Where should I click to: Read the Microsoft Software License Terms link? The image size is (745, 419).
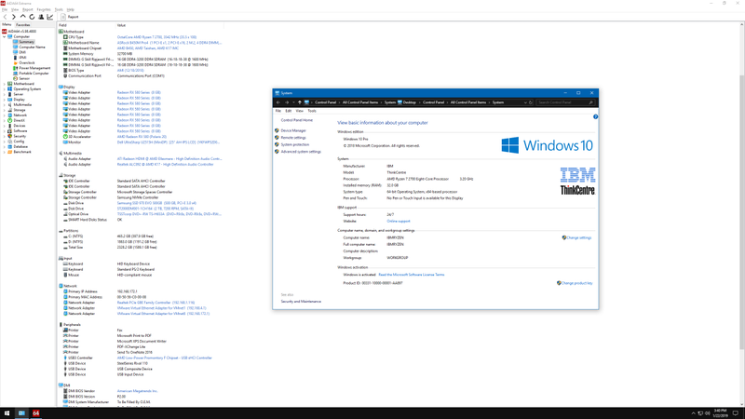(412, 275)
